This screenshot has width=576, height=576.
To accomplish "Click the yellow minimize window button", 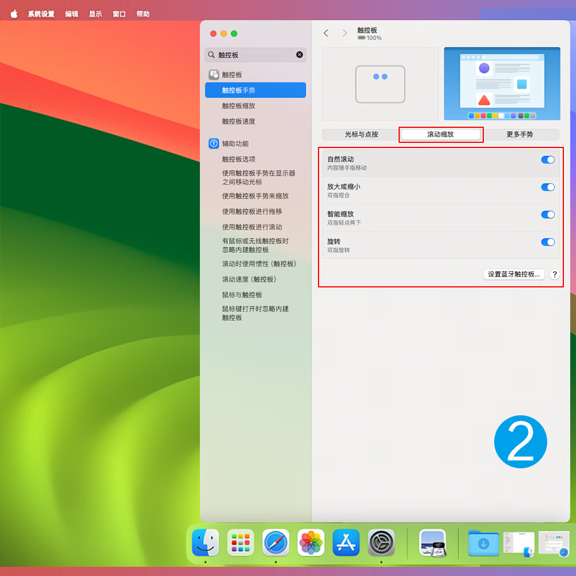I will pyautogui.click(x=223, y=34).
